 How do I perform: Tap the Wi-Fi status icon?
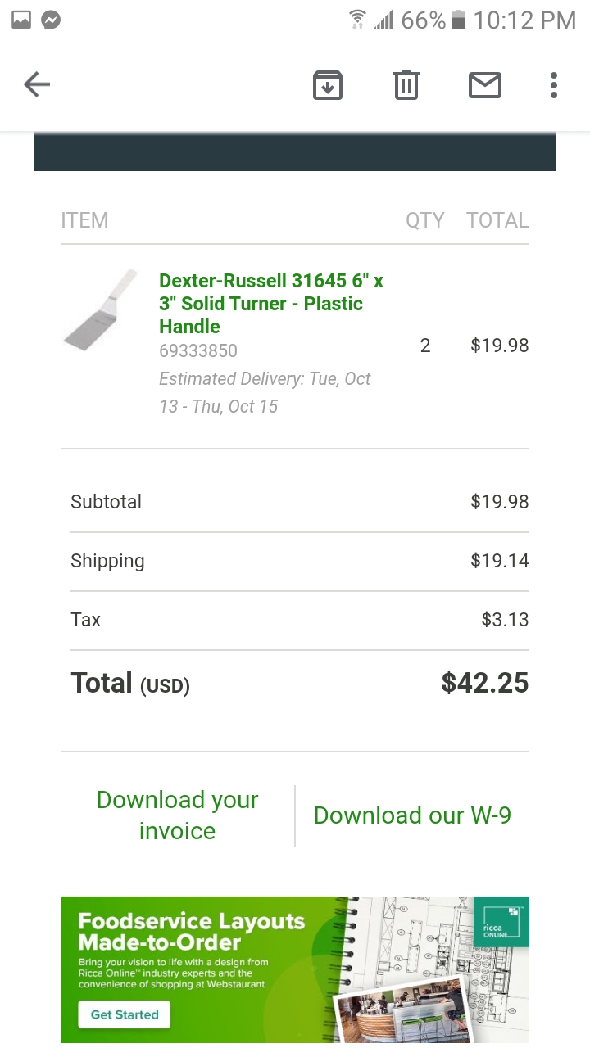[x=357, y=20]
